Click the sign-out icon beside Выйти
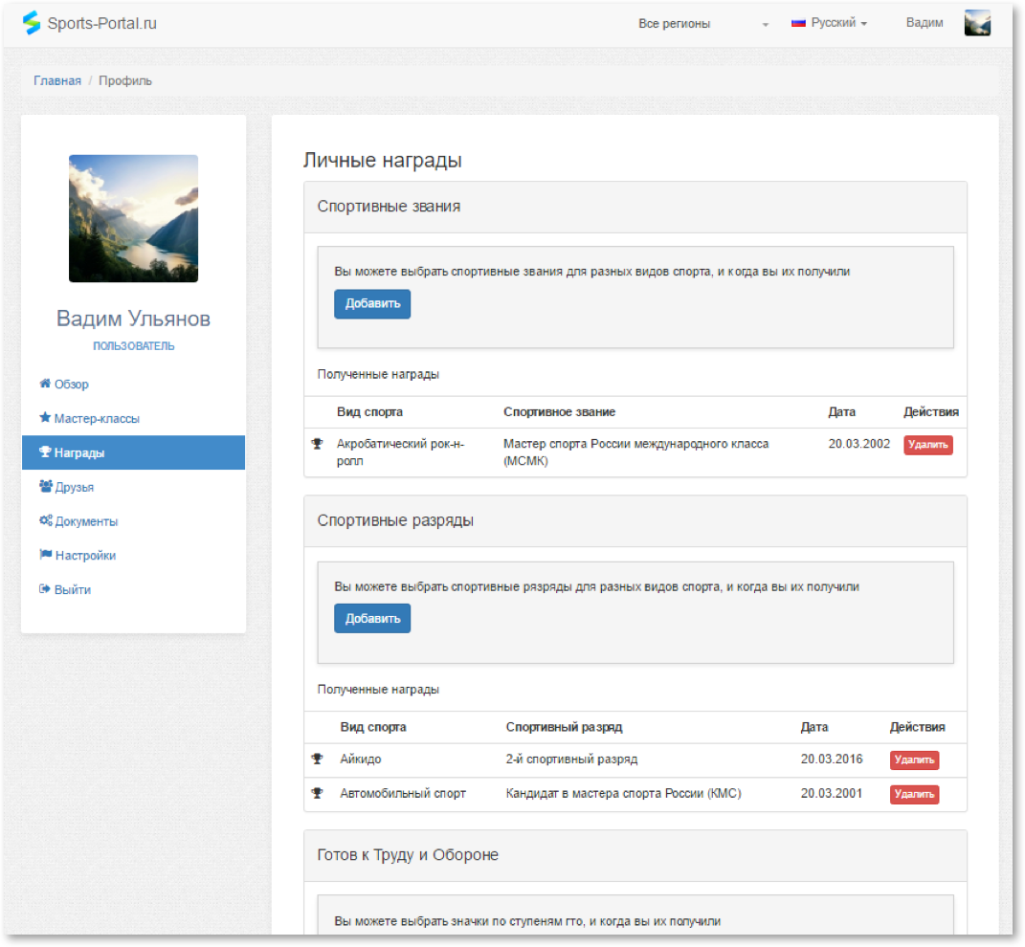This screenshot has width=1025, height=947. (45, 589)
